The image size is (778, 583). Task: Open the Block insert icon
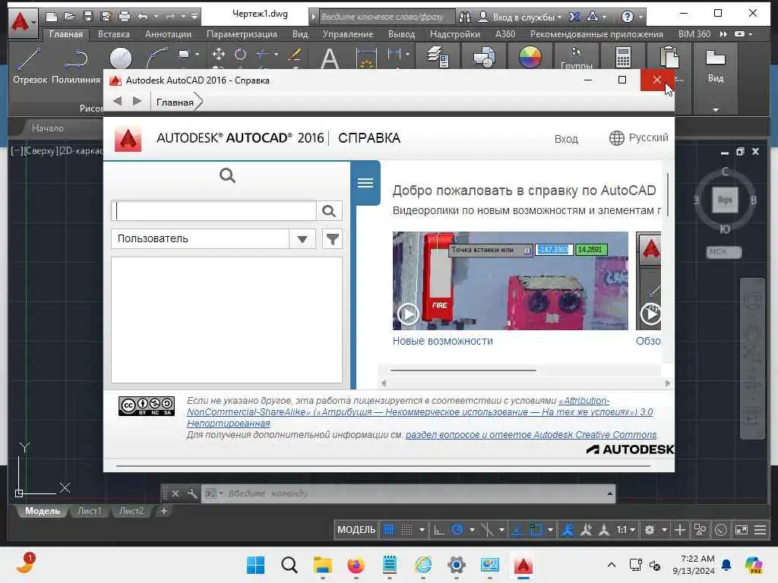[484, 57]
